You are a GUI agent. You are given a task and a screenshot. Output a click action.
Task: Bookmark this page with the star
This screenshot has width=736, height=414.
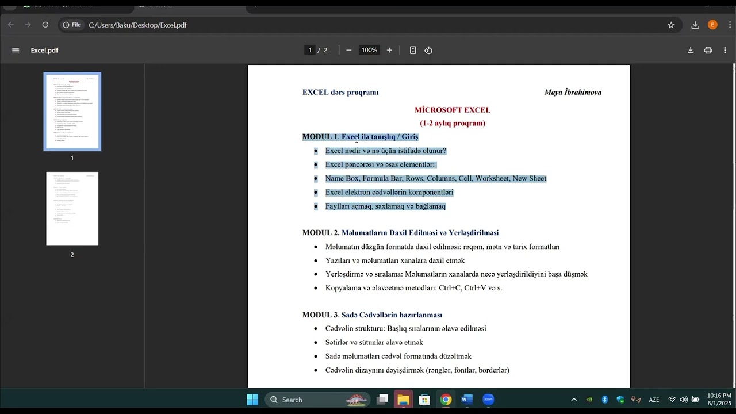[x=671, y=25]
